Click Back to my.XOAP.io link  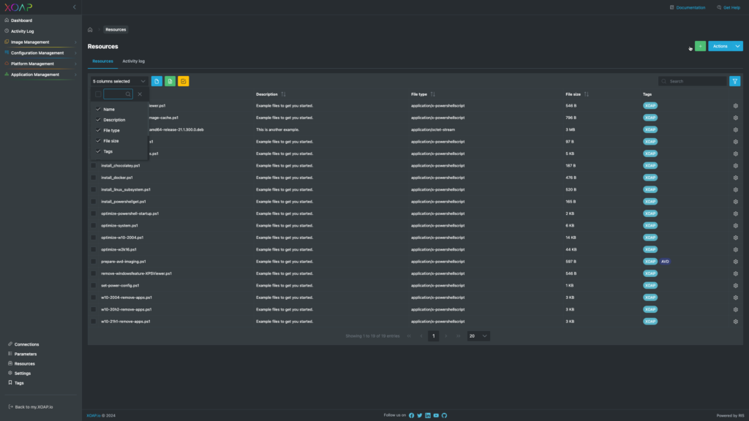pyautogui.click(x=31, y=407)
